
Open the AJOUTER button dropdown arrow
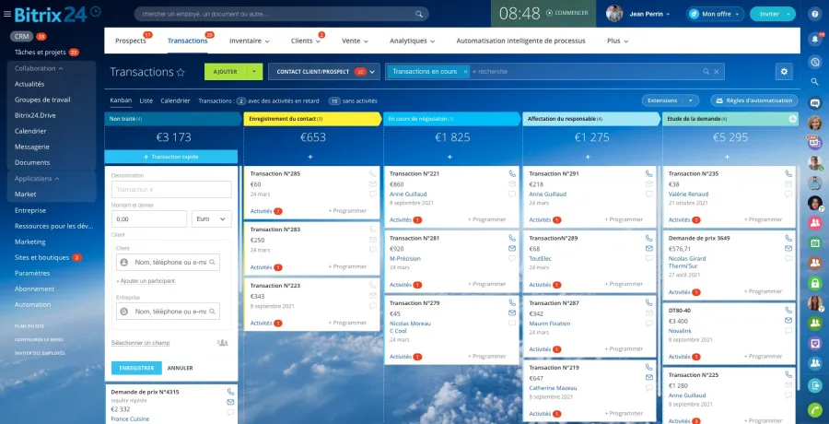point(254,72)
